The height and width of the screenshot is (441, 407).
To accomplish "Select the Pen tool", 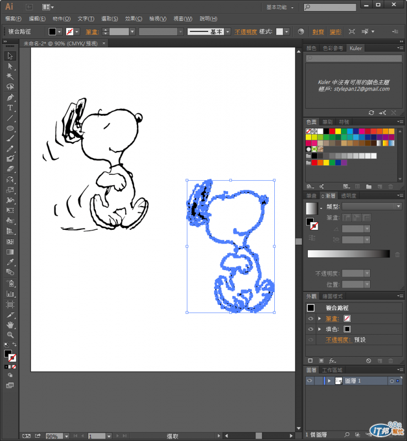I will coord(10,98).
